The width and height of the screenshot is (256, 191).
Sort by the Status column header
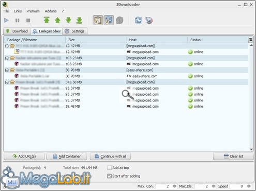click(218, 40)
